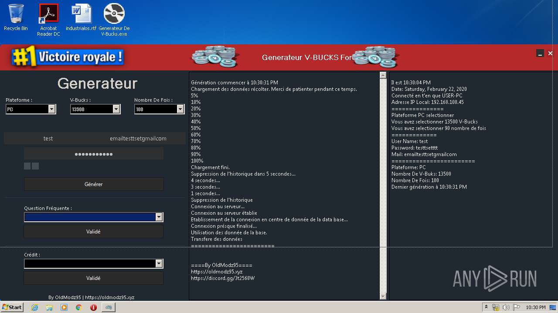Click the log panel vertical scrollbar track
The image size is (558, 313).
pos(383,186)
